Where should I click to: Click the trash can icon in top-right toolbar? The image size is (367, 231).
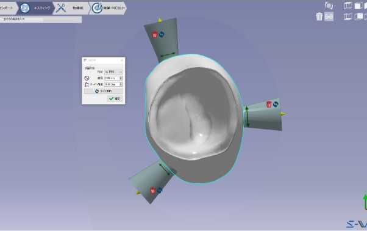point(319,16)
